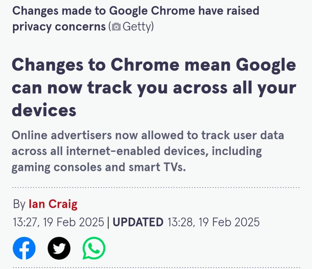The width and height of the screenshot is (312, 269).
Task: Click the 'privacy concerns' caption text
Action: coord(59,27)
